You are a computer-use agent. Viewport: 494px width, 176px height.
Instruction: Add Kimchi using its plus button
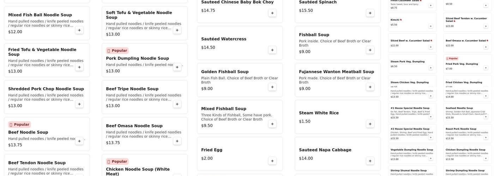[x=430, y=26]
